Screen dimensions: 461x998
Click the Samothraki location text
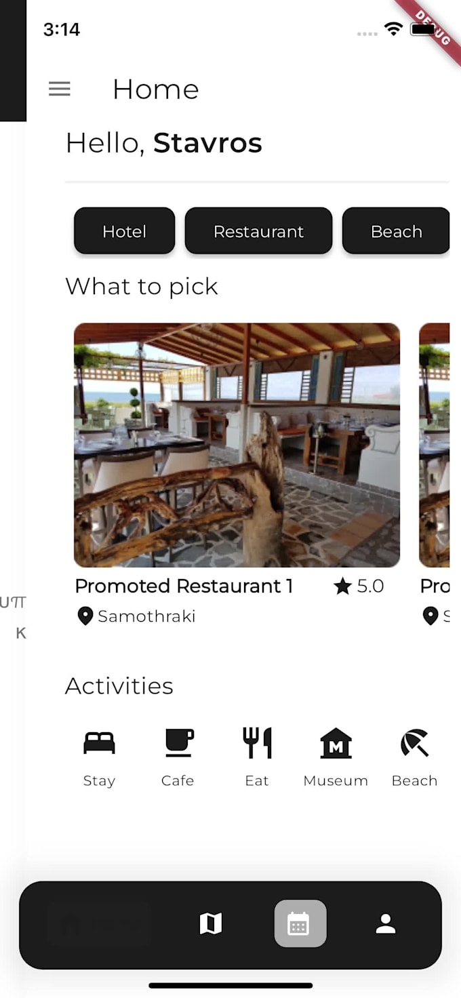(146, 616)
